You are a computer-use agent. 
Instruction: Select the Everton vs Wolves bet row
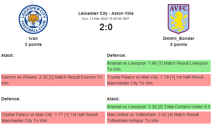53,80
